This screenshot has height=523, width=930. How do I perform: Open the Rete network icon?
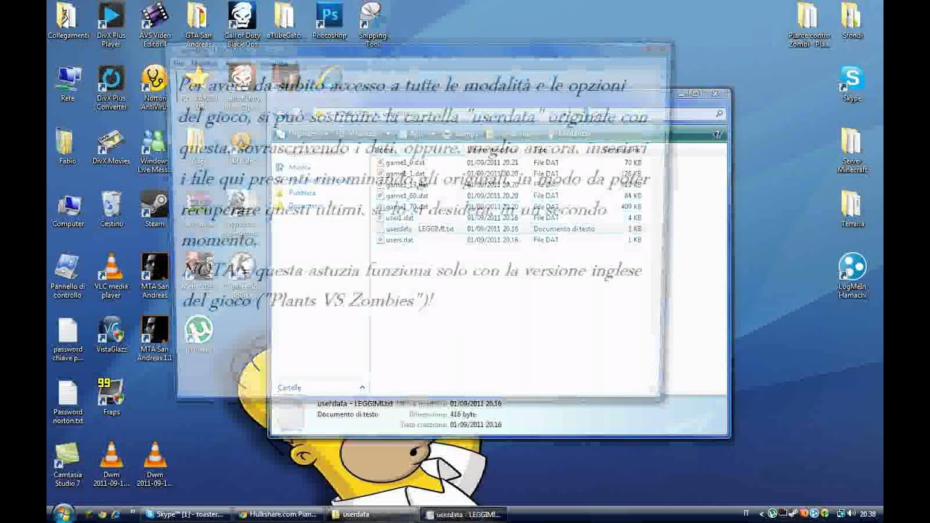(68, 84)
